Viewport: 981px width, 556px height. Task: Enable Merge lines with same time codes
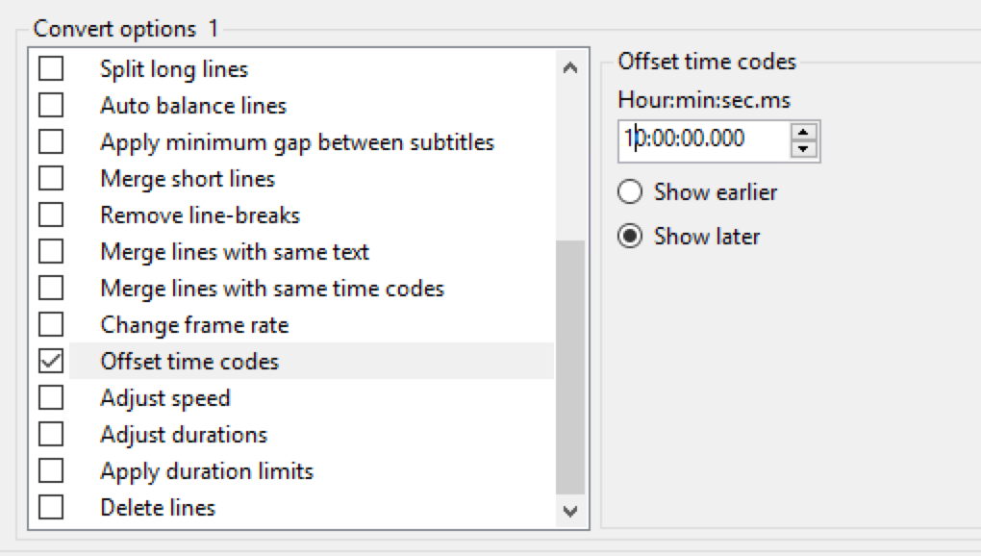click(x=50, y=289)
